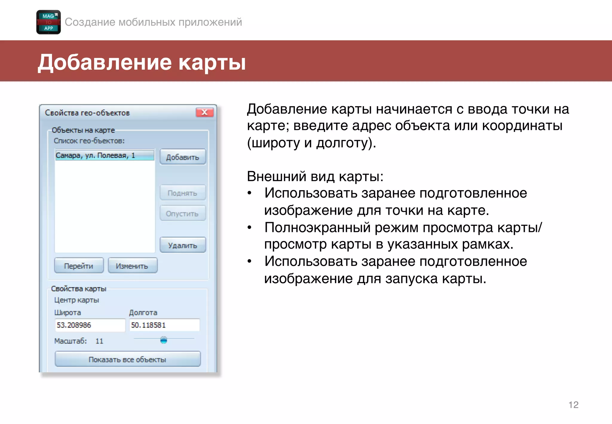Click the page number 12
This screenshot has height=424, width=612.
[x=573, y=405]
